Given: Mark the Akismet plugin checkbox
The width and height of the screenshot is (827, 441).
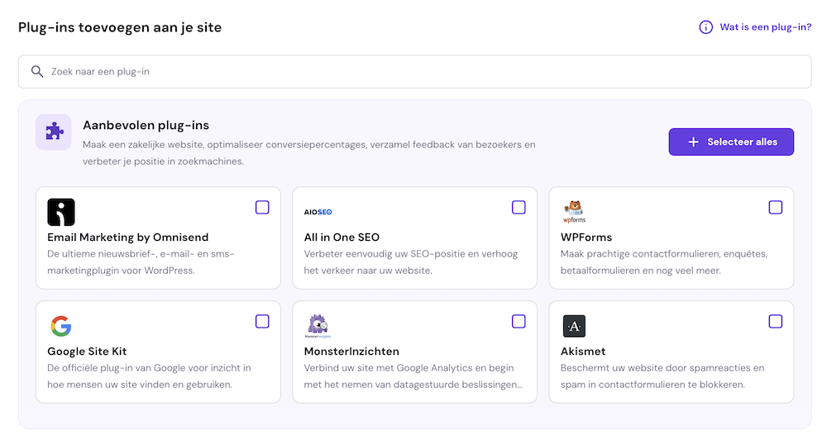Looking at the screenshot, I should (x=775, y=321).
